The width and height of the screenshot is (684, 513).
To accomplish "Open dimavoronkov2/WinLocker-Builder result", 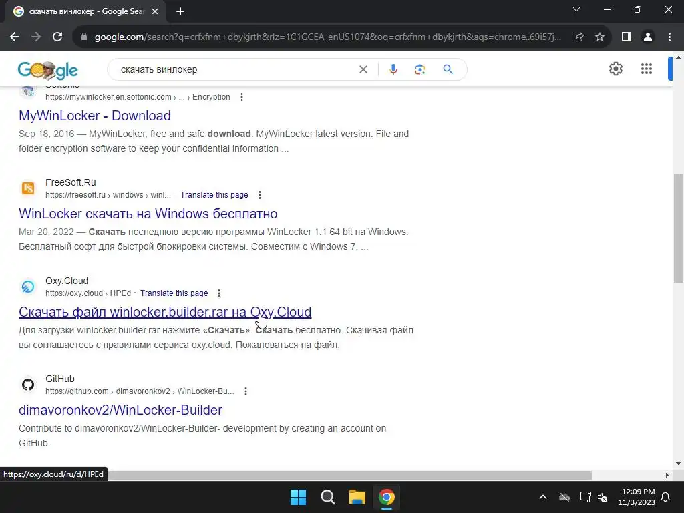I will tap(120, 410).
